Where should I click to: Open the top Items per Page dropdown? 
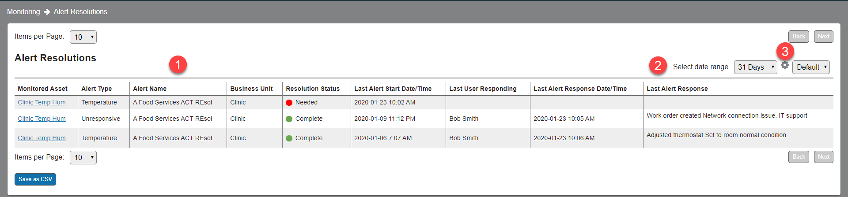(83, 37)
